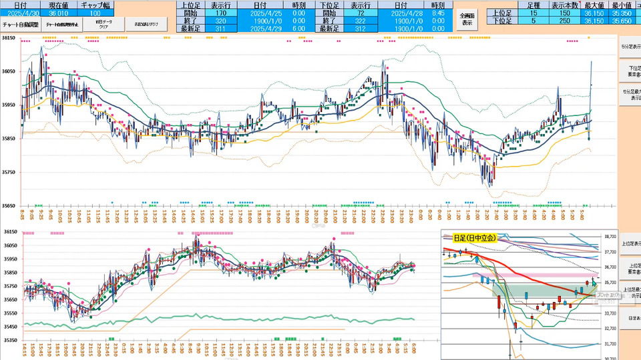Click the 上位足 要素書き button at the right edge

(x=630, y=268)
